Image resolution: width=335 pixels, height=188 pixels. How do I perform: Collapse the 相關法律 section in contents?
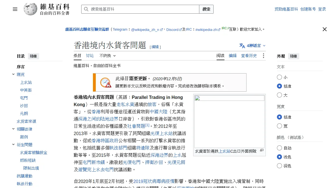tap(13, 129)
